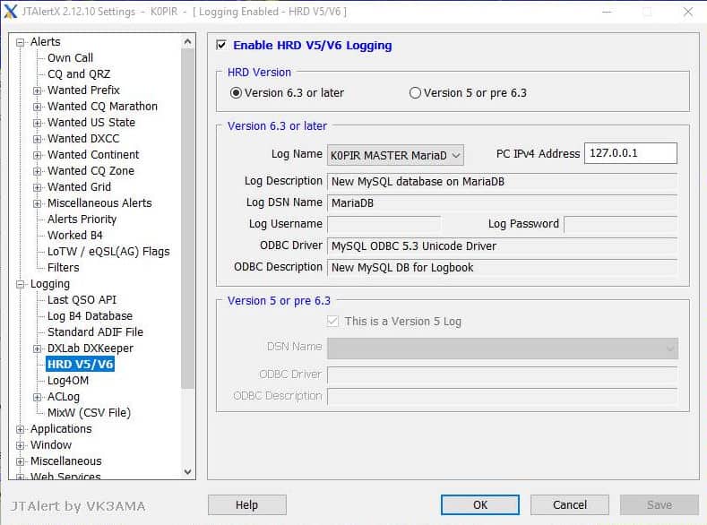Expand the ACLog node

pyautogui.click(x=38, y=397)
